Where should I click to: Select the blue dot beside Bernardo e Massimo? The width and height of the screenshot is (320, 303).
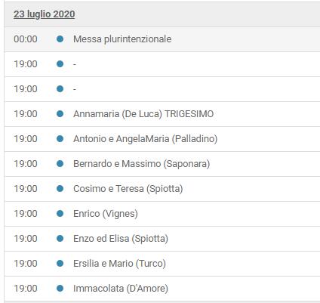[60, 164]
